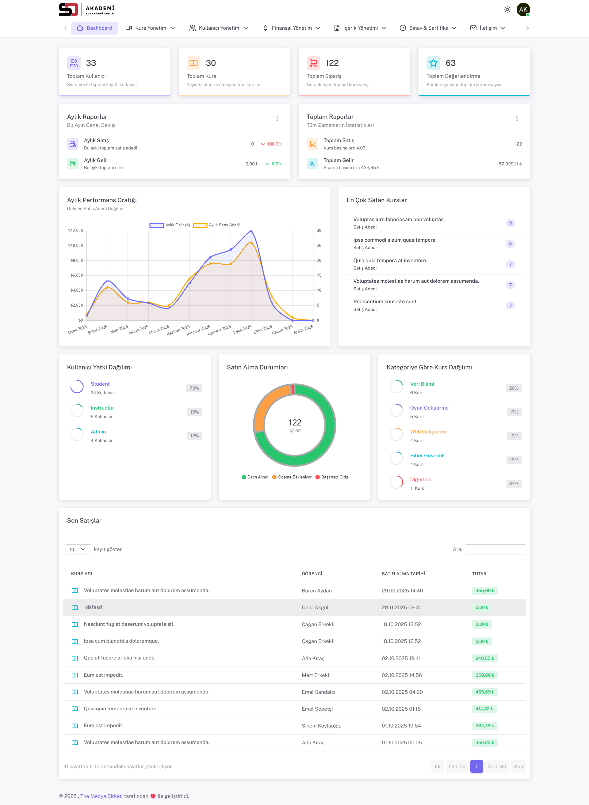Expand the Kurs Yönetimi dropdown
This screenshot has height=805, width=589.
tap(151, 28)
